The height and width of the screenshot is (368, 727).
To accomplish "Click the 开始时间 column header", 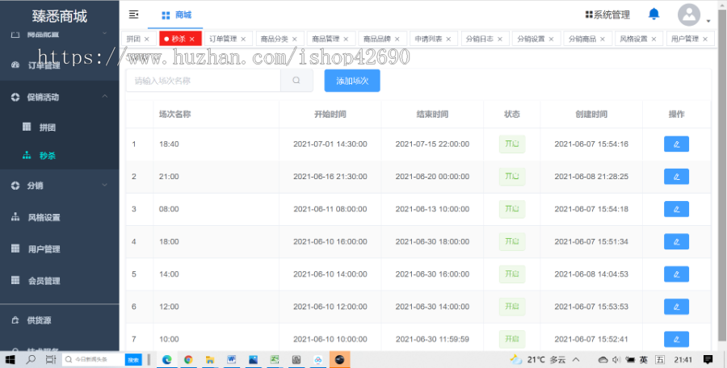I will (x=330, y=115).
